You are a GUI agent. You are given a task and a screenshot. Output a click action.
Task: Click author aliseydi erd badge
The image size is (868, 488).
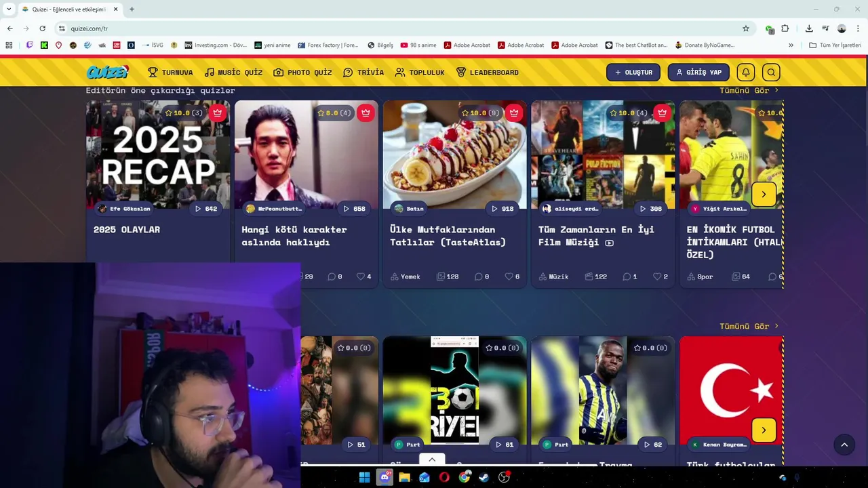pyautogui.click(x=570, y=209)
